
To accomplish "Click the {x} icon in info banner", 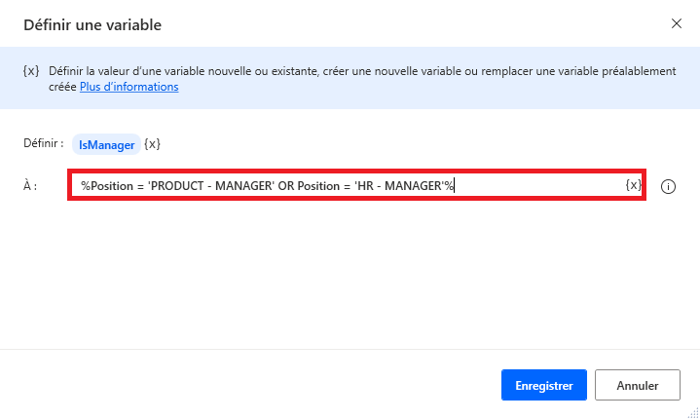I will [x=31, y=71].
